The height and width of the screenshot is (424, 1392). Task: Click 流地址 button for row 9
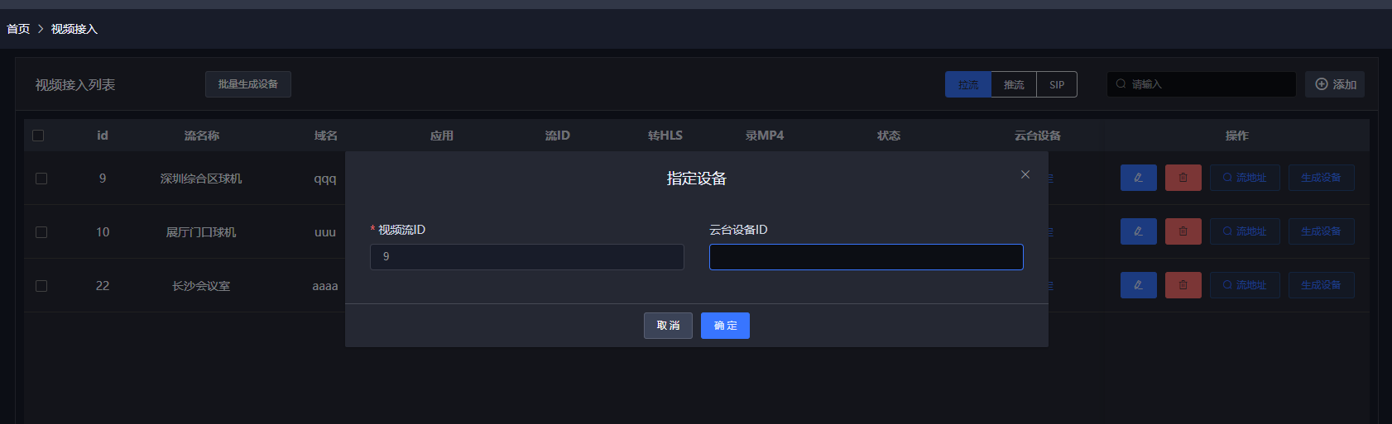tap(1245, 178)
